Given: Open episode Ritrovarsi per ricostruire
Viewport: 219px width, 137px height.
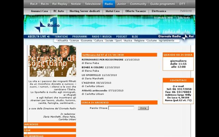Looking at the screenshot, I should click(103, 60).
